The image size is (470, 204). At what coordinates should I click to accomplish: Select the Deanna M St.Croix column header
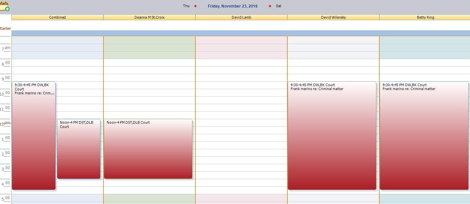(x=149, y=17)
